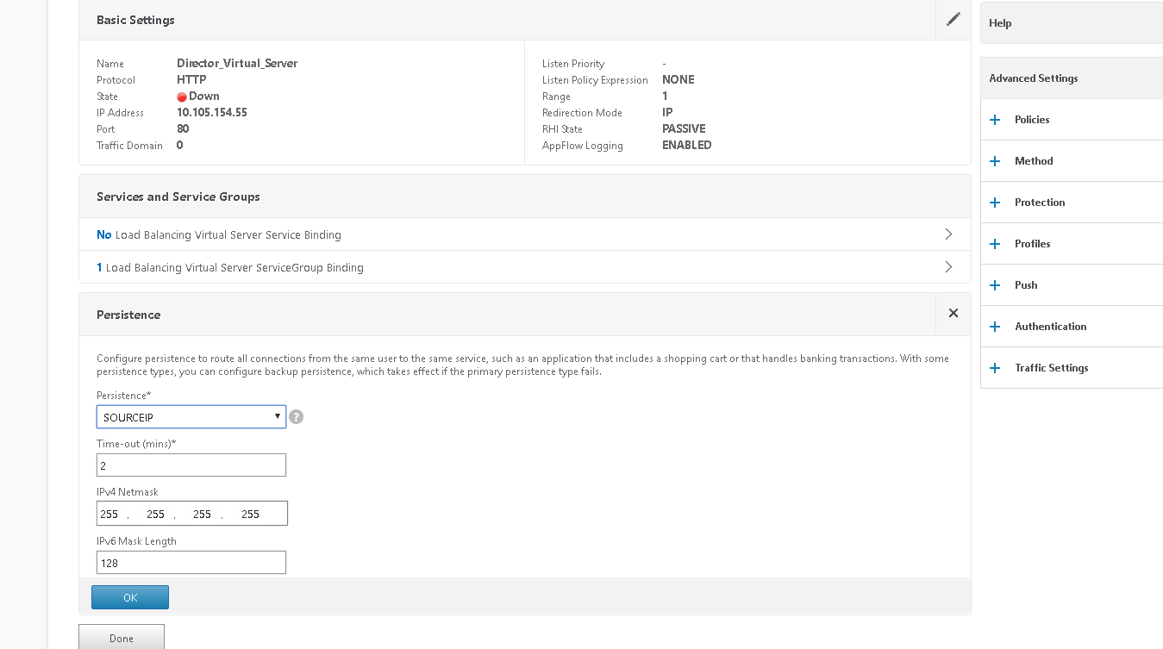Image resolution: width=1163 pixels, height=649 pixels.
Task: Expand the ServiceGroup Binding row chevron
Action: click(948, 267)
